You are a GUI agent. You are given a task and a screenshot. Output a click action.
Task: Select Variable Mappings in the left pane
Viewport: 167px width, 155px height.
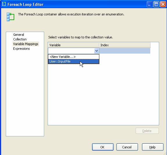tap(26, 44)
